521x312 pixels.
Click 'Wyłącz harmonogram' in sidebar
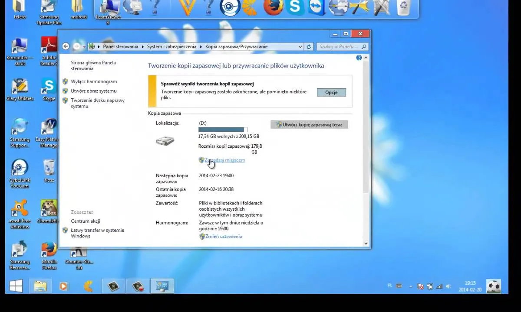(94, 81)
